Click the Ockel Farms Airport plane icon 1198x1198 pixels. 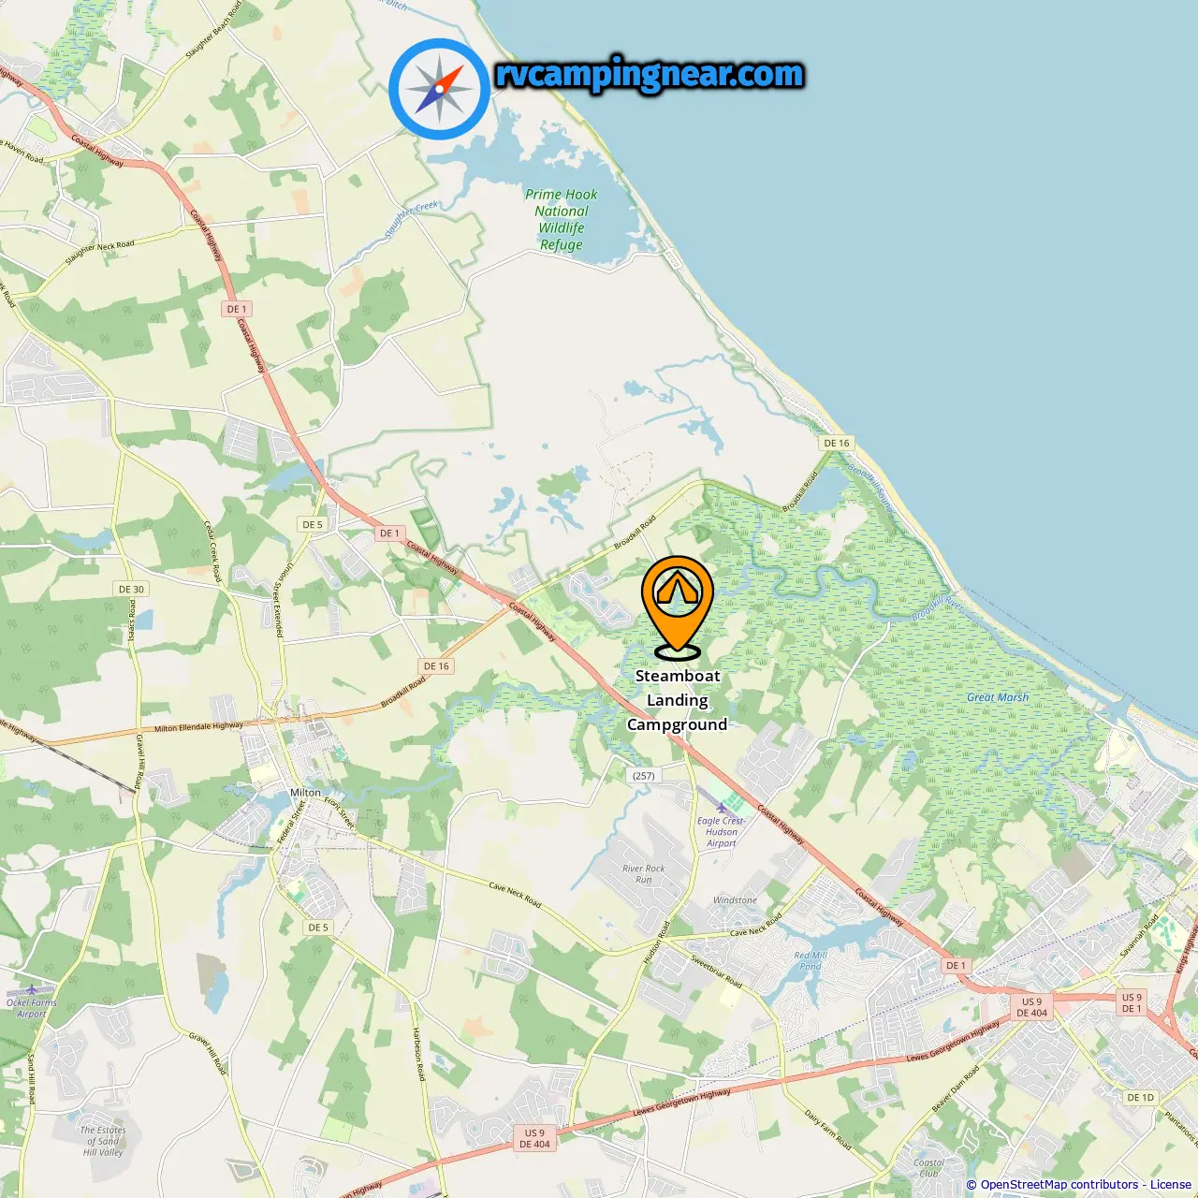tap(33, 989)
